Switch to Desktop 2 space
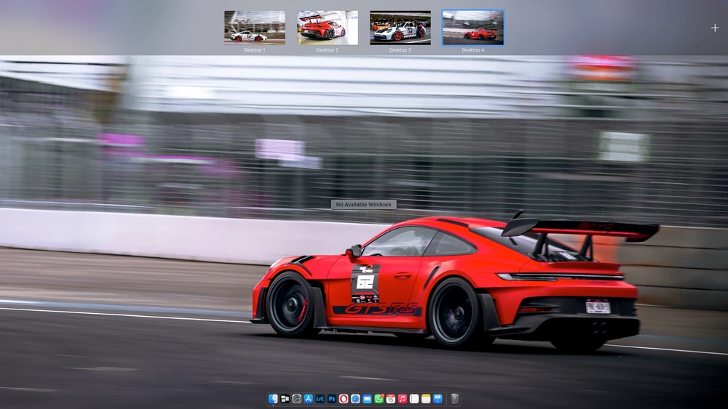Image resolution: width=728 pixels, height=409 pixels. (328, 28)
